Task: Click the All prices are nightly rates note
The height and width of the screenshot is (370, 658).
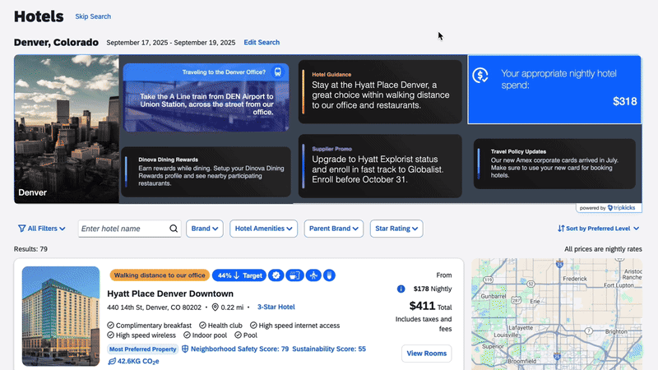Action: 603,249
